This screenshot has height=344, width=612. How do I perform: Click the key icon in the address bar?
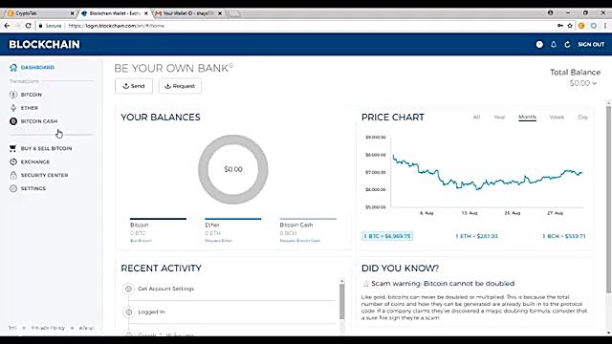[560, 26]
